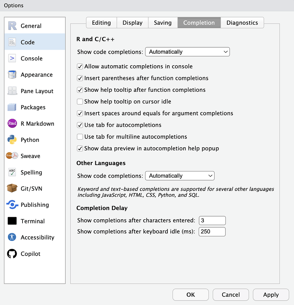Switch to the Editing tab
The image size is (294, 305).
[x=101, y=23]
